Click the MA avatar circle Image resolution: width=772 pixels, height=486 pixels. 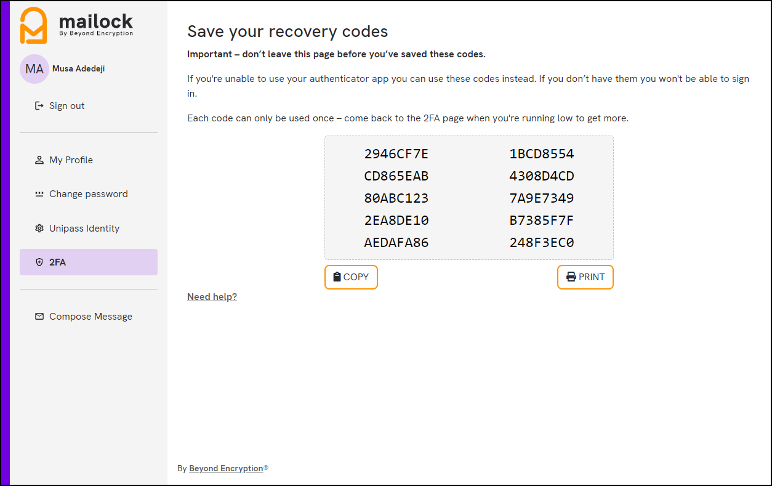(34, 68)
